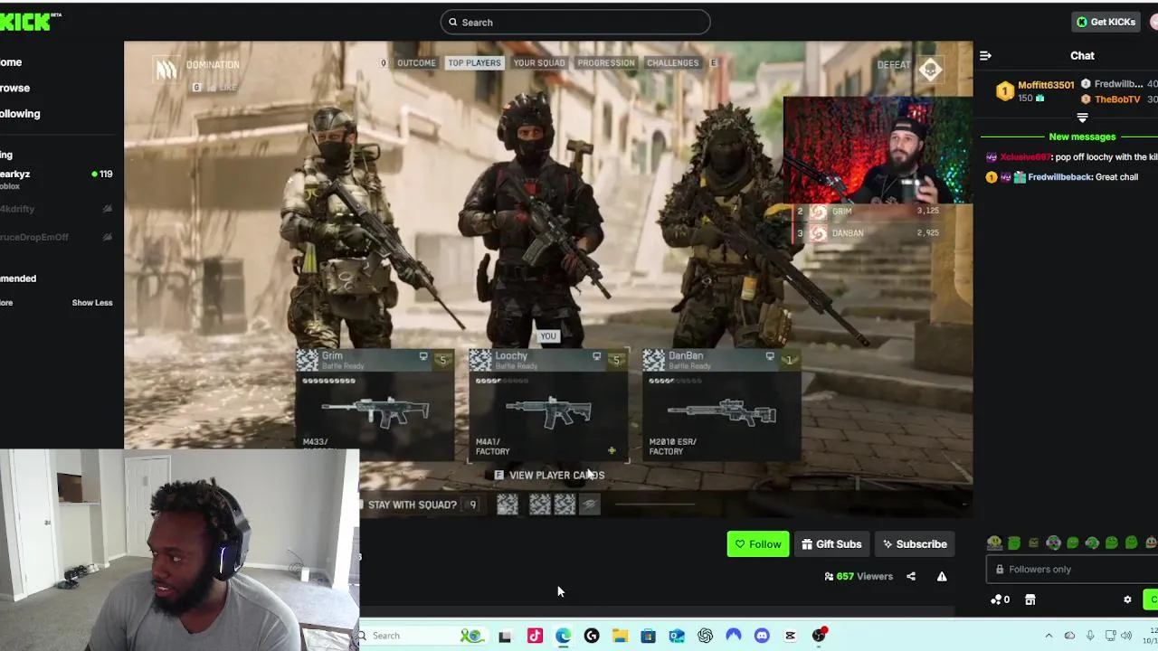
Task: Follow the streamer
Action: point(758,544)
